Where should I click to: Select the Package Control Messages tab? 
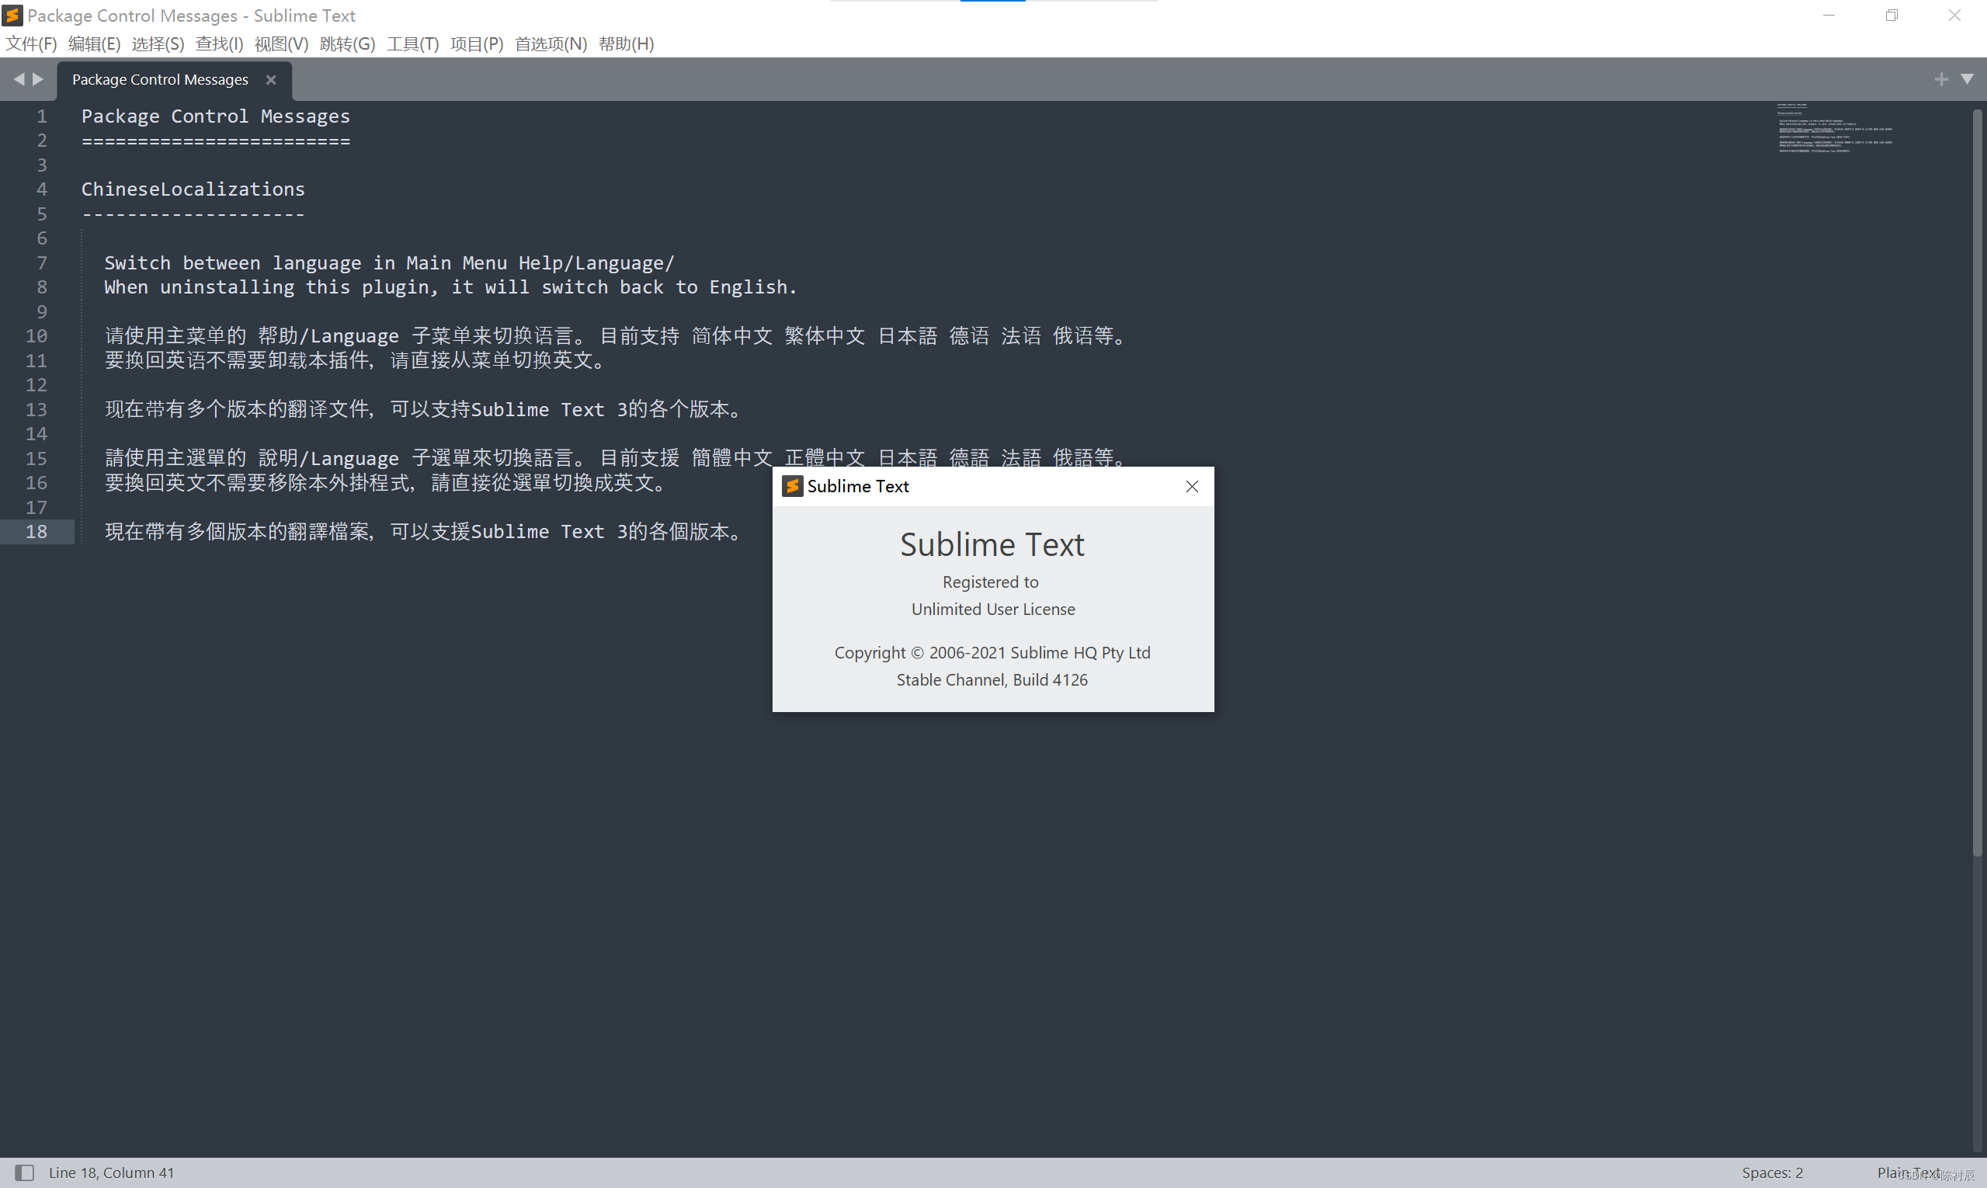tap(160, 79)
